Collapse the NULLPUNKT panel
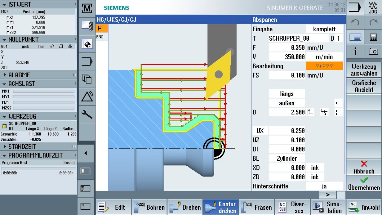Viewport: 382px width, 215px height. (x=4, y=39)
